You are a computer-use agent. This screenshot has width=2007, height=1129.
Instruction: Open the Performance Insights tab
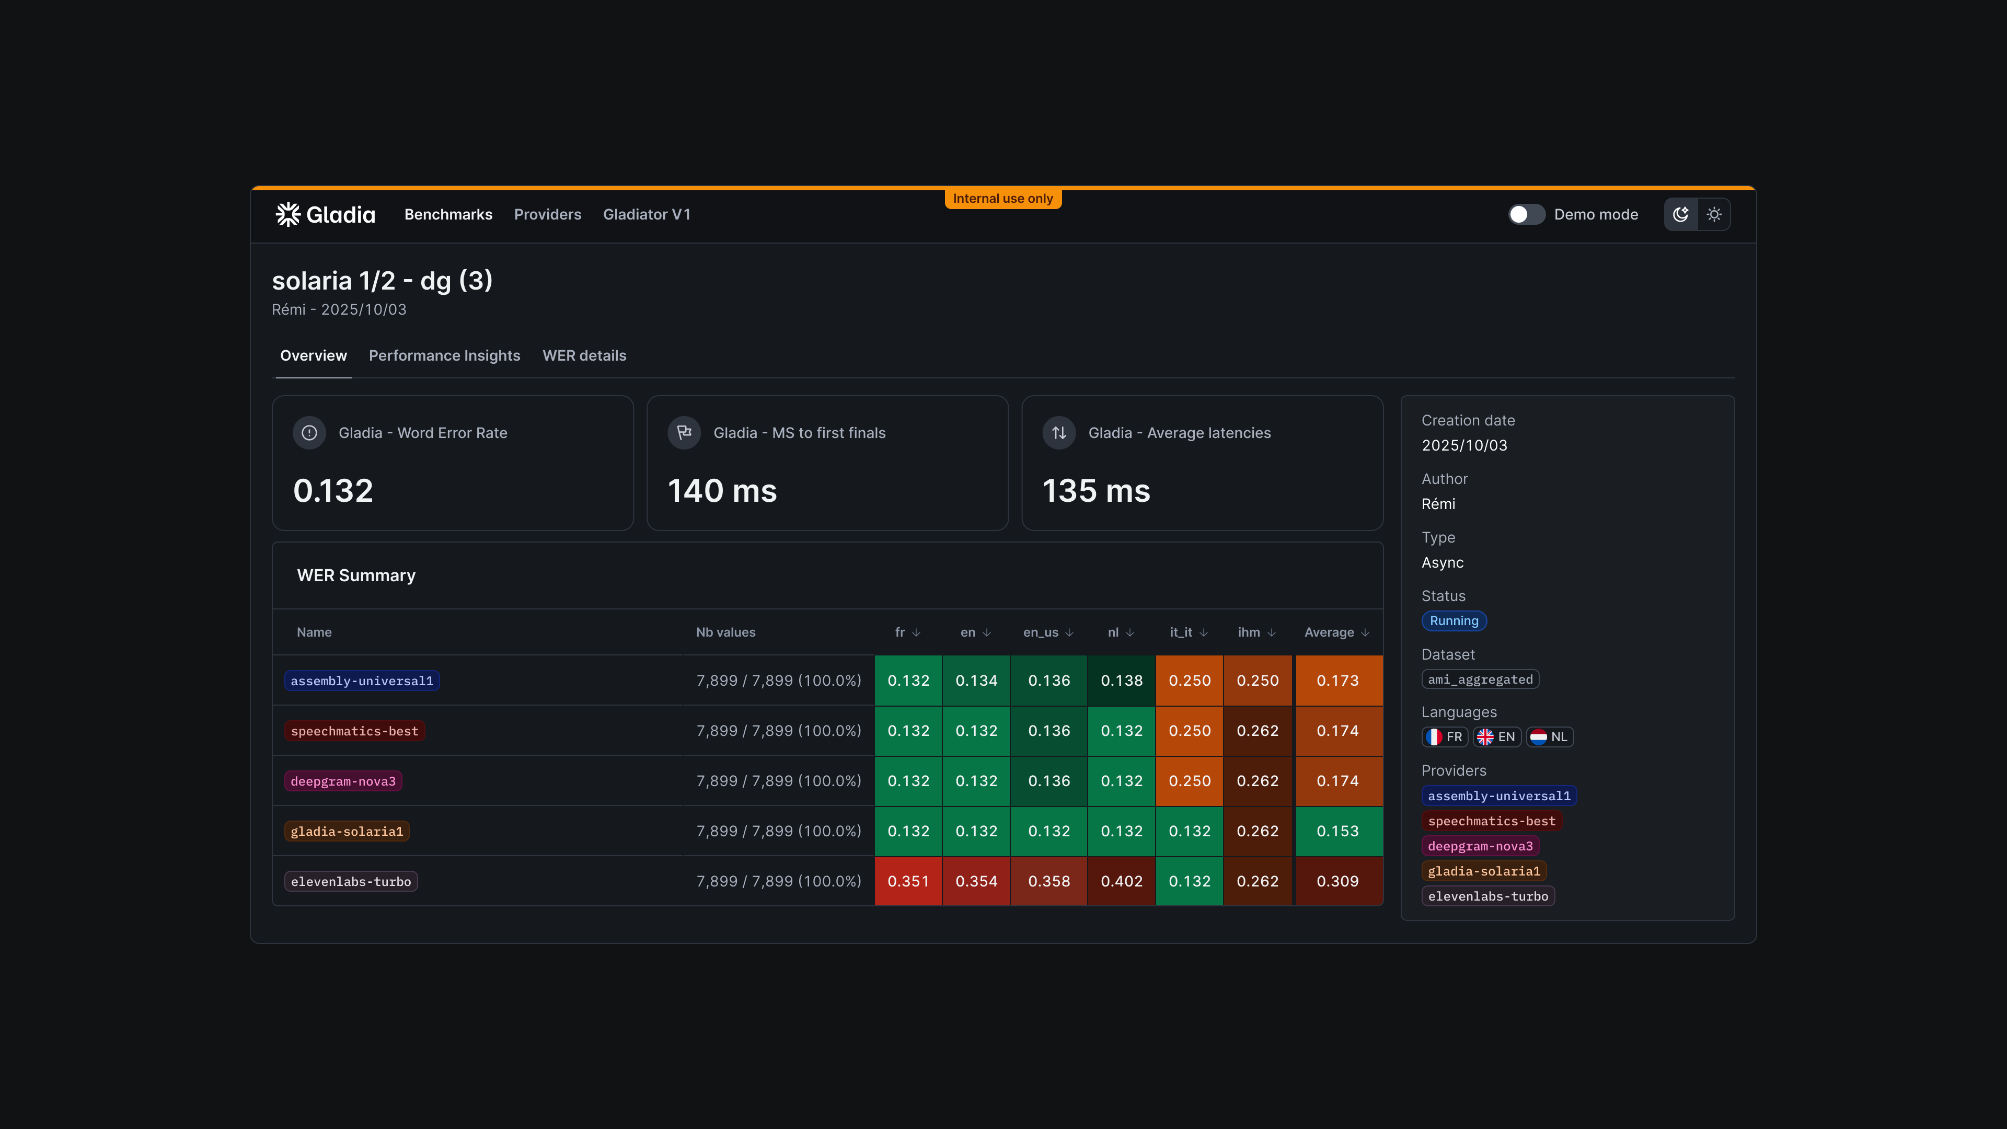tap(444, 355)
